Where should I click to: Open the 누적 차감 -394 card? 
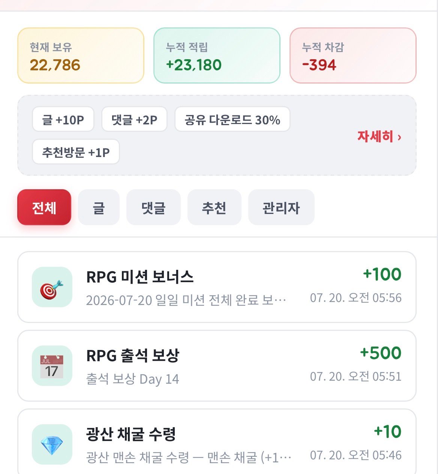(x=353, y=55)
